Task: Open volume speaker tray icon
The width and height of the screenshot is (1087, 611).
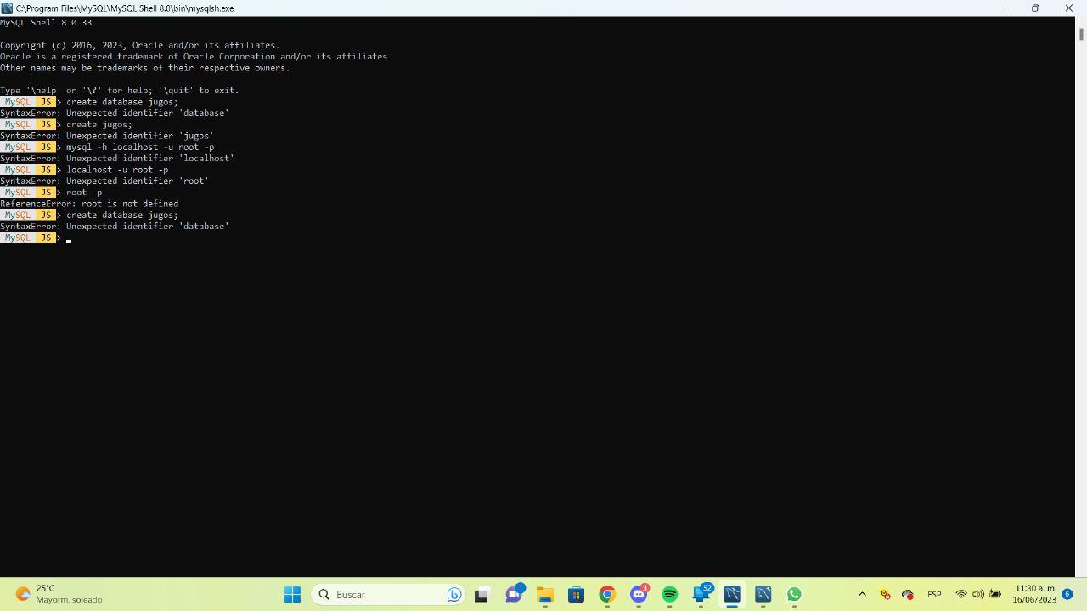Action: pos(978,594)
